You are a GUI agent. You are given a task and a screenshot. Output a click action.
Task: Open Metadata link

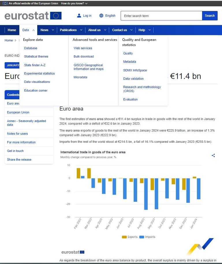tap(130, 62)
